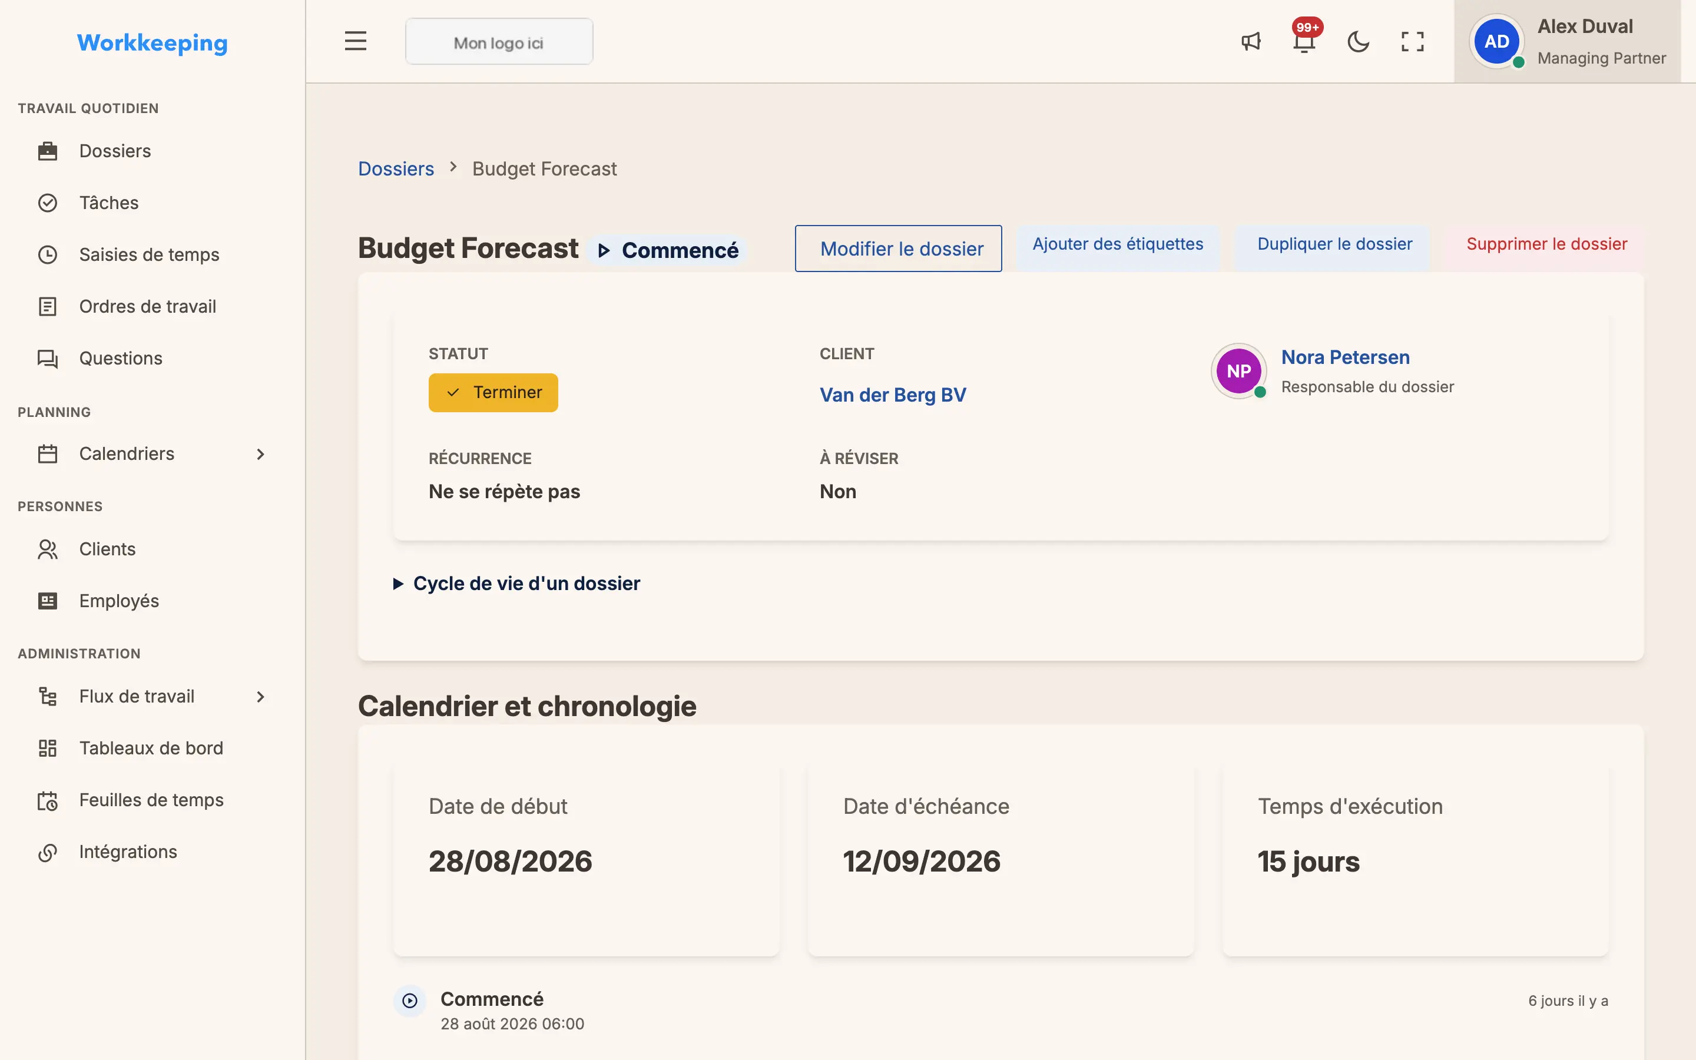Screen dimensions: 1696x1060
Task: Open Tableaux de bord menu item
Action: tap(152, 748)
